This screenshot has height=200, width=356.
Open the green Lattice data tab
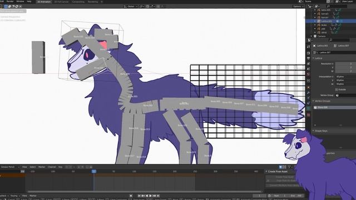pos(308,109)
